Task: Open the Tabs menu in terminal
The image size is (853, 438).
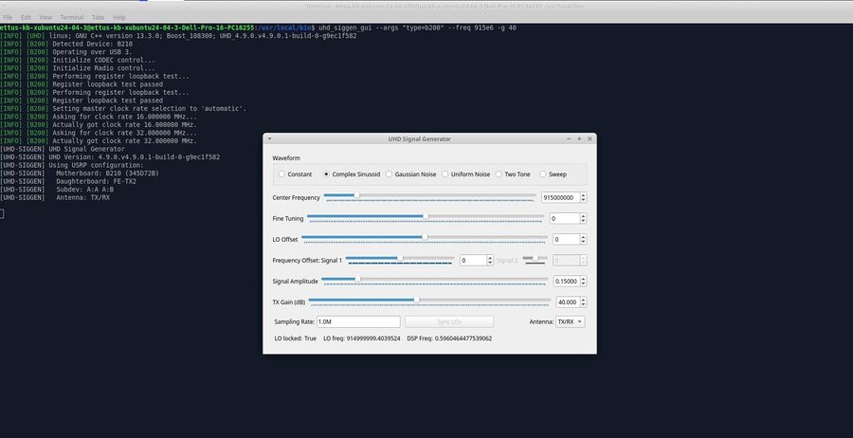Action: pyautogui.click(x=98, y=17)
